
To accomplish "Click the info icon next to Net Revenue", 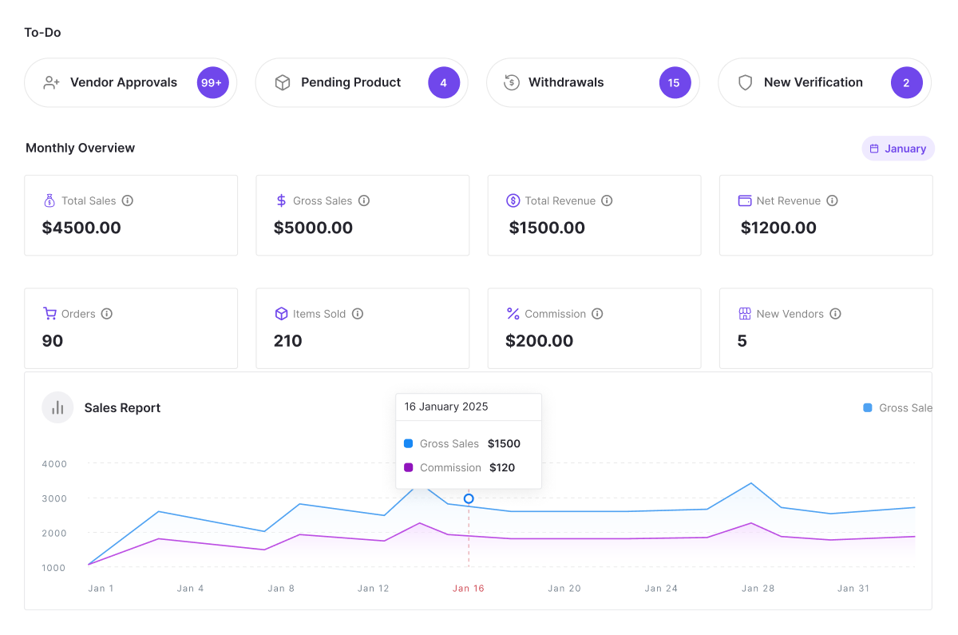I will coord(832,200).
